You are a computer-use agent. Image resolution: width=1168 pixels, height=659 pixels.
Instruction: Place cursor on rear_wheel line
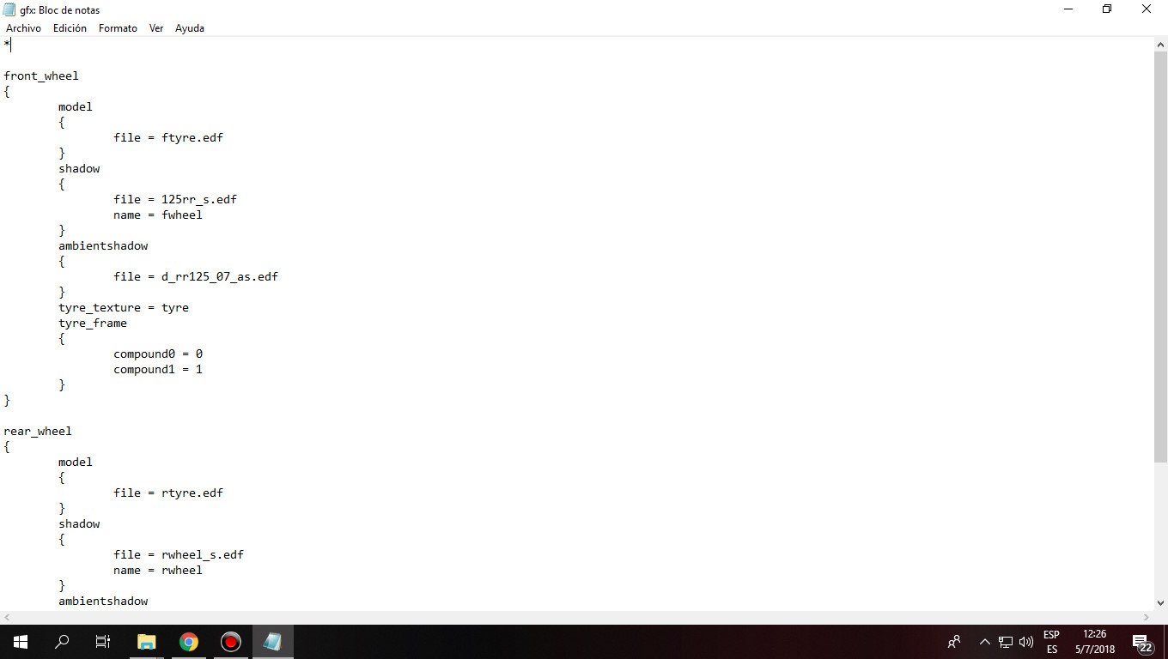[38, 431]
